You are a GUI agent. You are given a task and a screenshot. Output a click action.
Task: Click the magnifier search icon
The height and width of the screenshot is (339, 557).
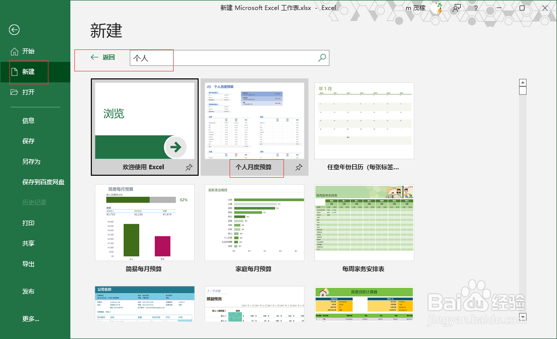(322, 57)
